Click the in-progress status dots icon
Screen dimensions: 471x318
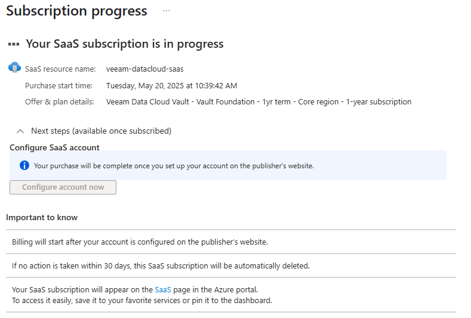pos(14,44)
